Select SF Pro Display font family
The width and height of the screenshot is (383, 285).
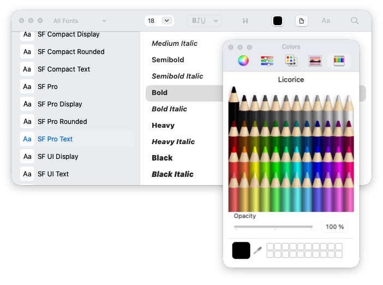(x=76, y=104)
